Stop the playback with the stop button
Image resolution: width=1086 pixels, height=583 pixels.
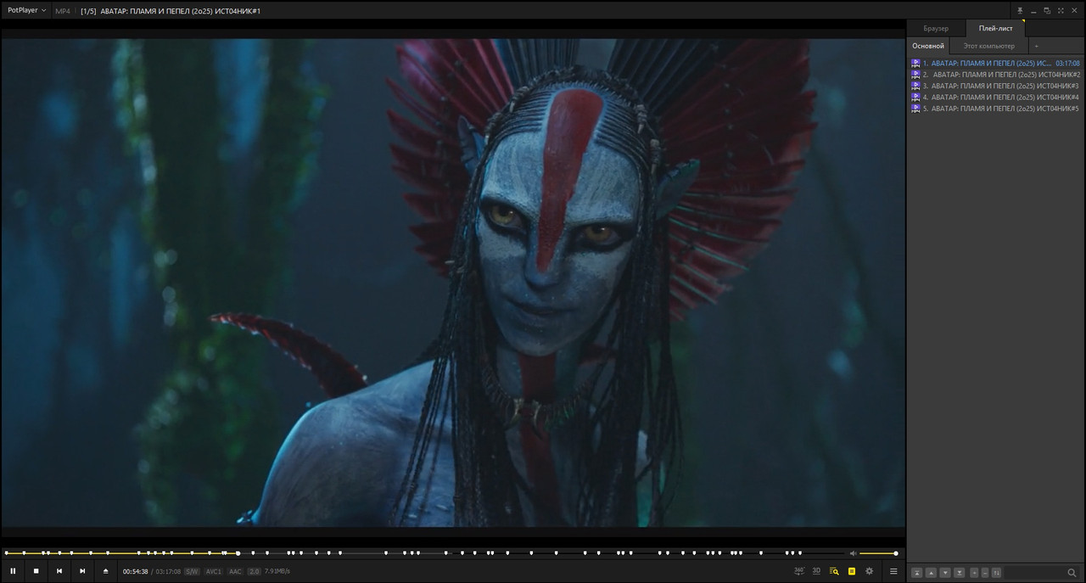36,571
